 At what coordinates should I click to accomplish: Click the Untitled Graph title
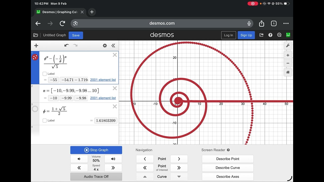54,35
